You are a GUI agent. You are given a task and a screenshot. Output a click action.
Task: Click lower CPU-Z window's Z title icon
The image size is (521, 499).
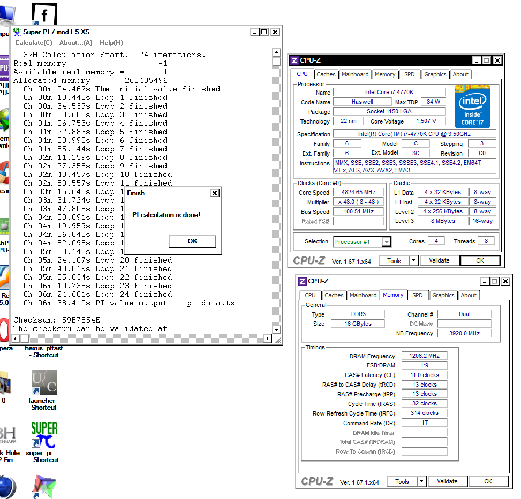(303, 281)
